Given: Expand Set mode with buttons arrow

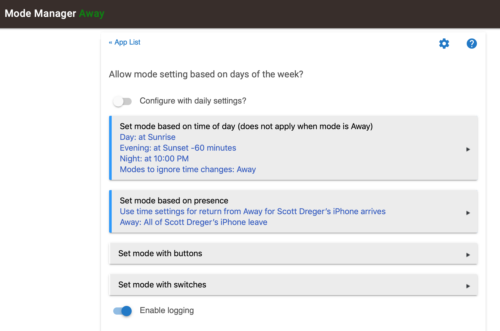Looking at the screenshot, I should point(468,255).
